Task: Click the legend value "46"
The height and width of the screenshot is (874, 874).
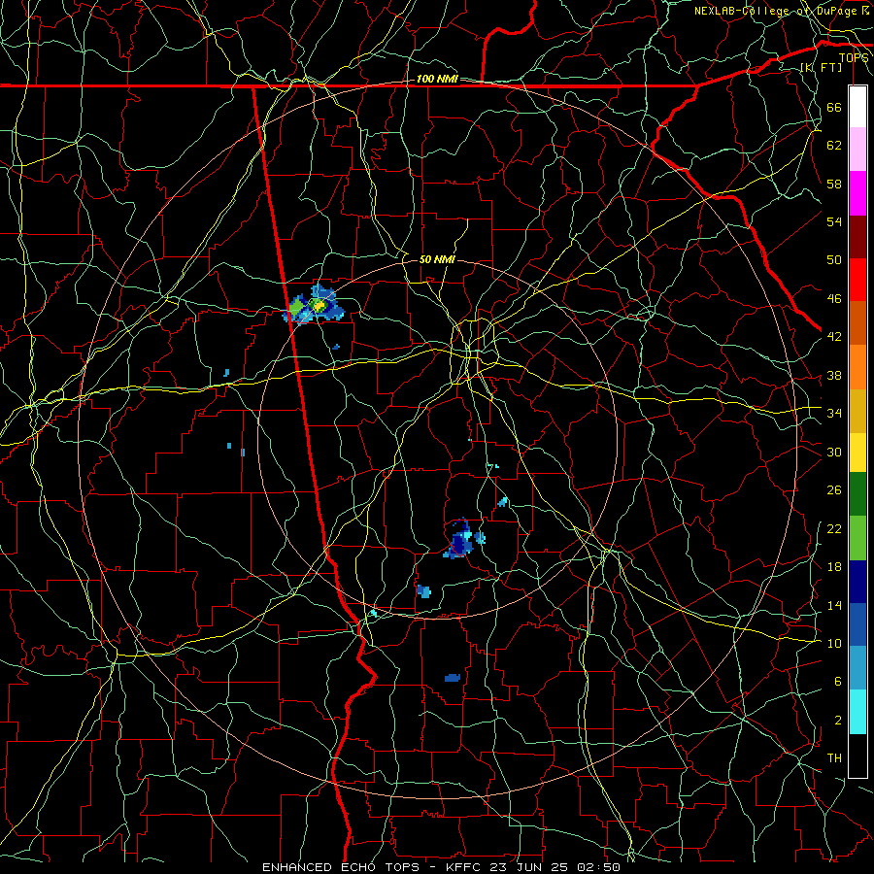Action: (834, 299)
